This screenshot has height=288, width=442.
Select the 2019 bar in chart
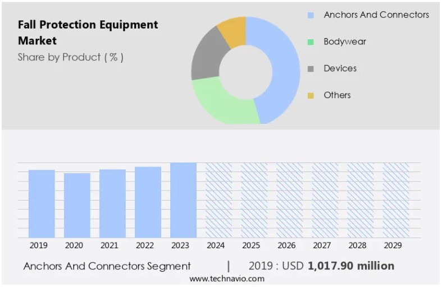click(42, 203)
